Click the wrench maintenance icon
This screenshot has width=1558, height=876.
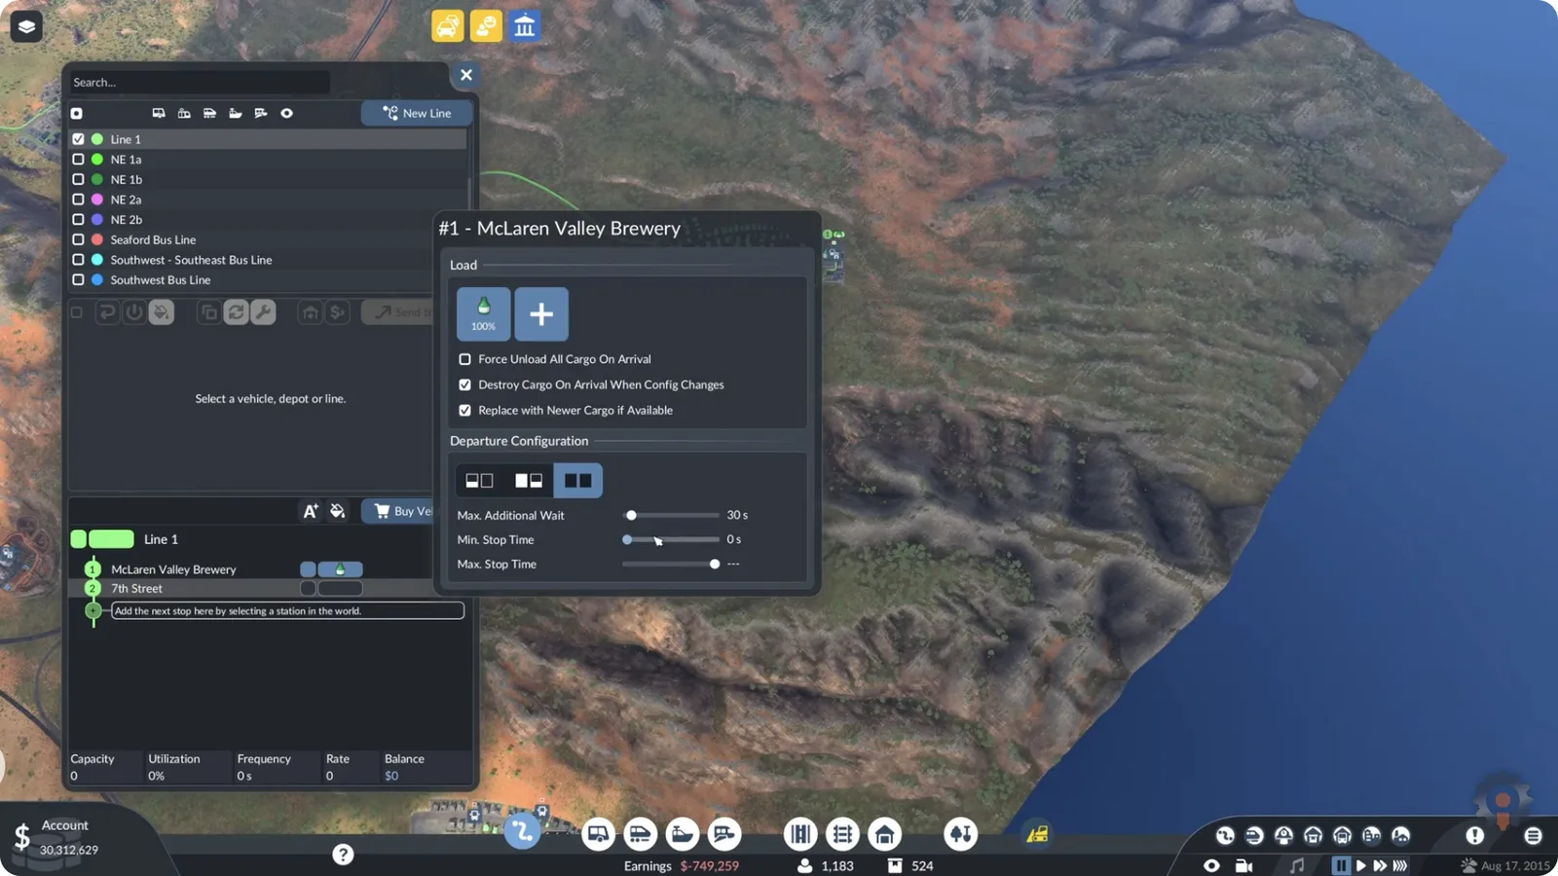[x=263, y=312]
